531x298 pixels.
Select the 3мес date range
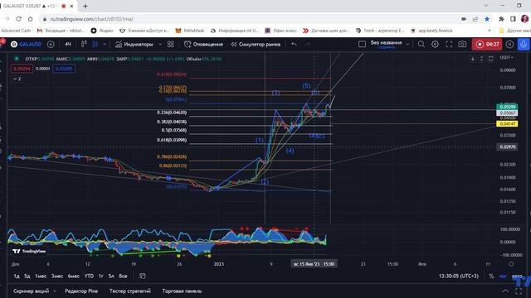pyautogui.click(x=57, y=276)
